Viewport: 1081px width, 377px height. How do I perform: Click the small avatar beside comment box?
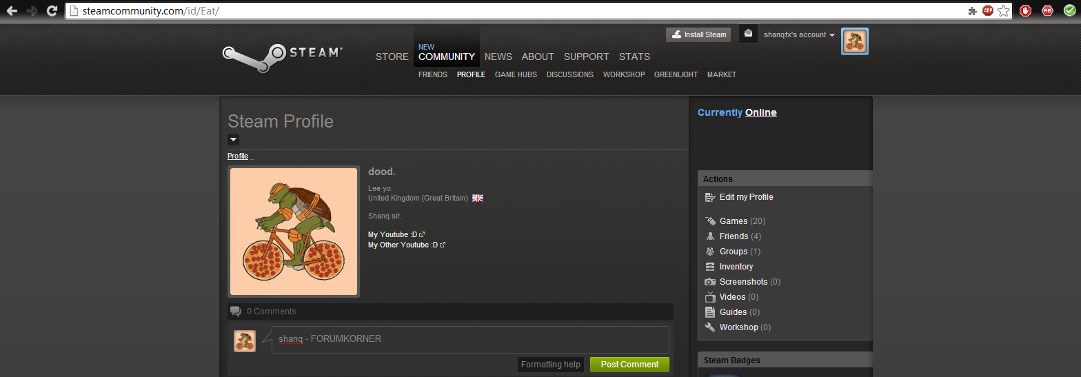[x=245, y=341]
